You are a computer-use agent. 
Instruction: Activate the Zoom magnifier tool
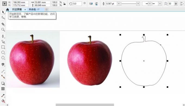pyautogui.click(x=3, y=29)
